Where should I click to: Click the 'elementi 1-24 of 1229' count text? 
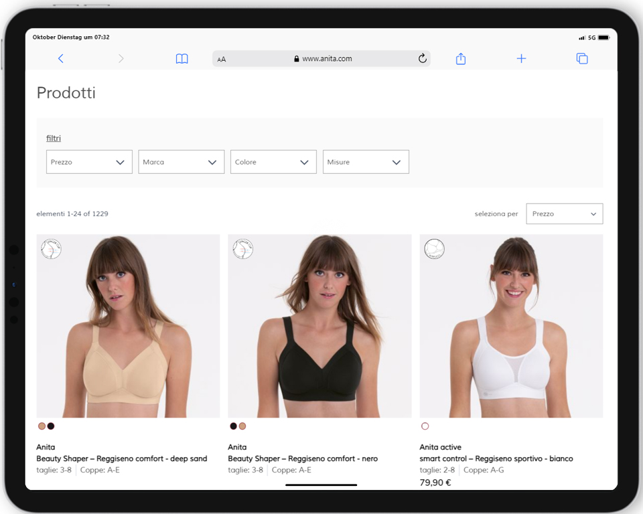tap(72, 213)
